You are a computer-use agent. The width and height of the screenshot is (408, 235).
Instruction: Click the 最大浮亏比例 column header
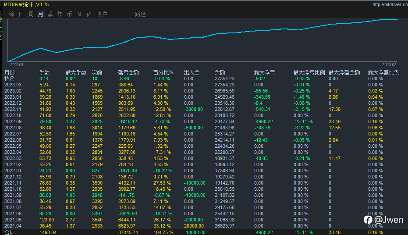pos(309,72)
